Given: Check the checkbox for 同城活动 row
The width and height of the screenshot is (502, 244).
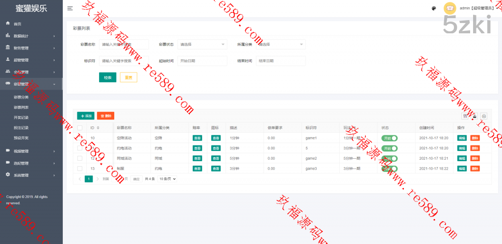Looking at the screenshot, I should coord(80,158).
